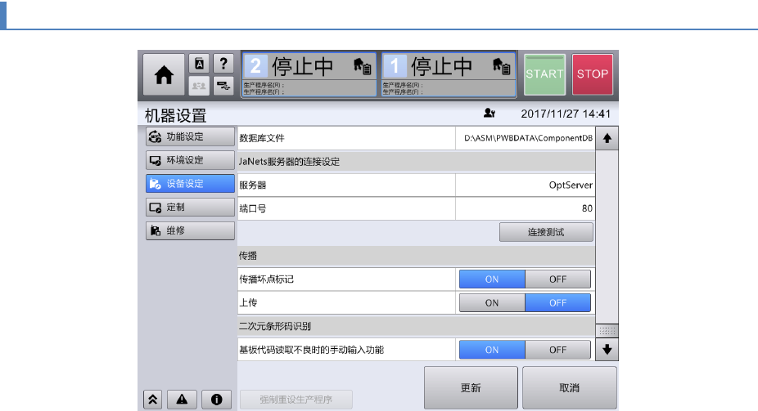Select lane 1 status panel
The width and height of the screenshot is (758, 411).
[x=449, y=74]
